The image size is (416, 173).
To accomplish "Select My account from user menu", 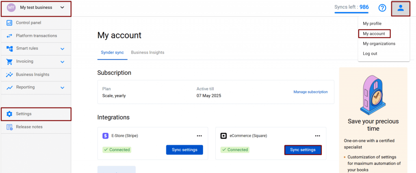I will (374, 34).
